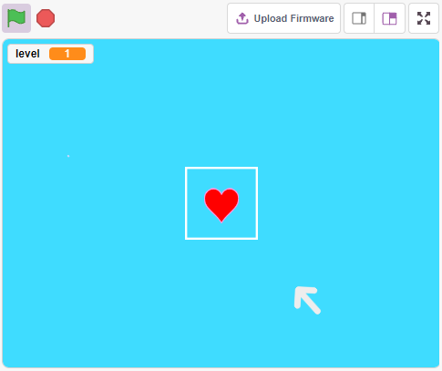Click the Upload Firmware button
This screenshot has height=371, width=442.
[x=283, y=18]
